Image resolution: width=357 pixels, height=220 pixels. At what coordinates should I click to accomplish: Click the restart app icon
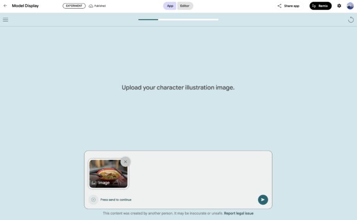pyautogui.click(x=351, y=20)
